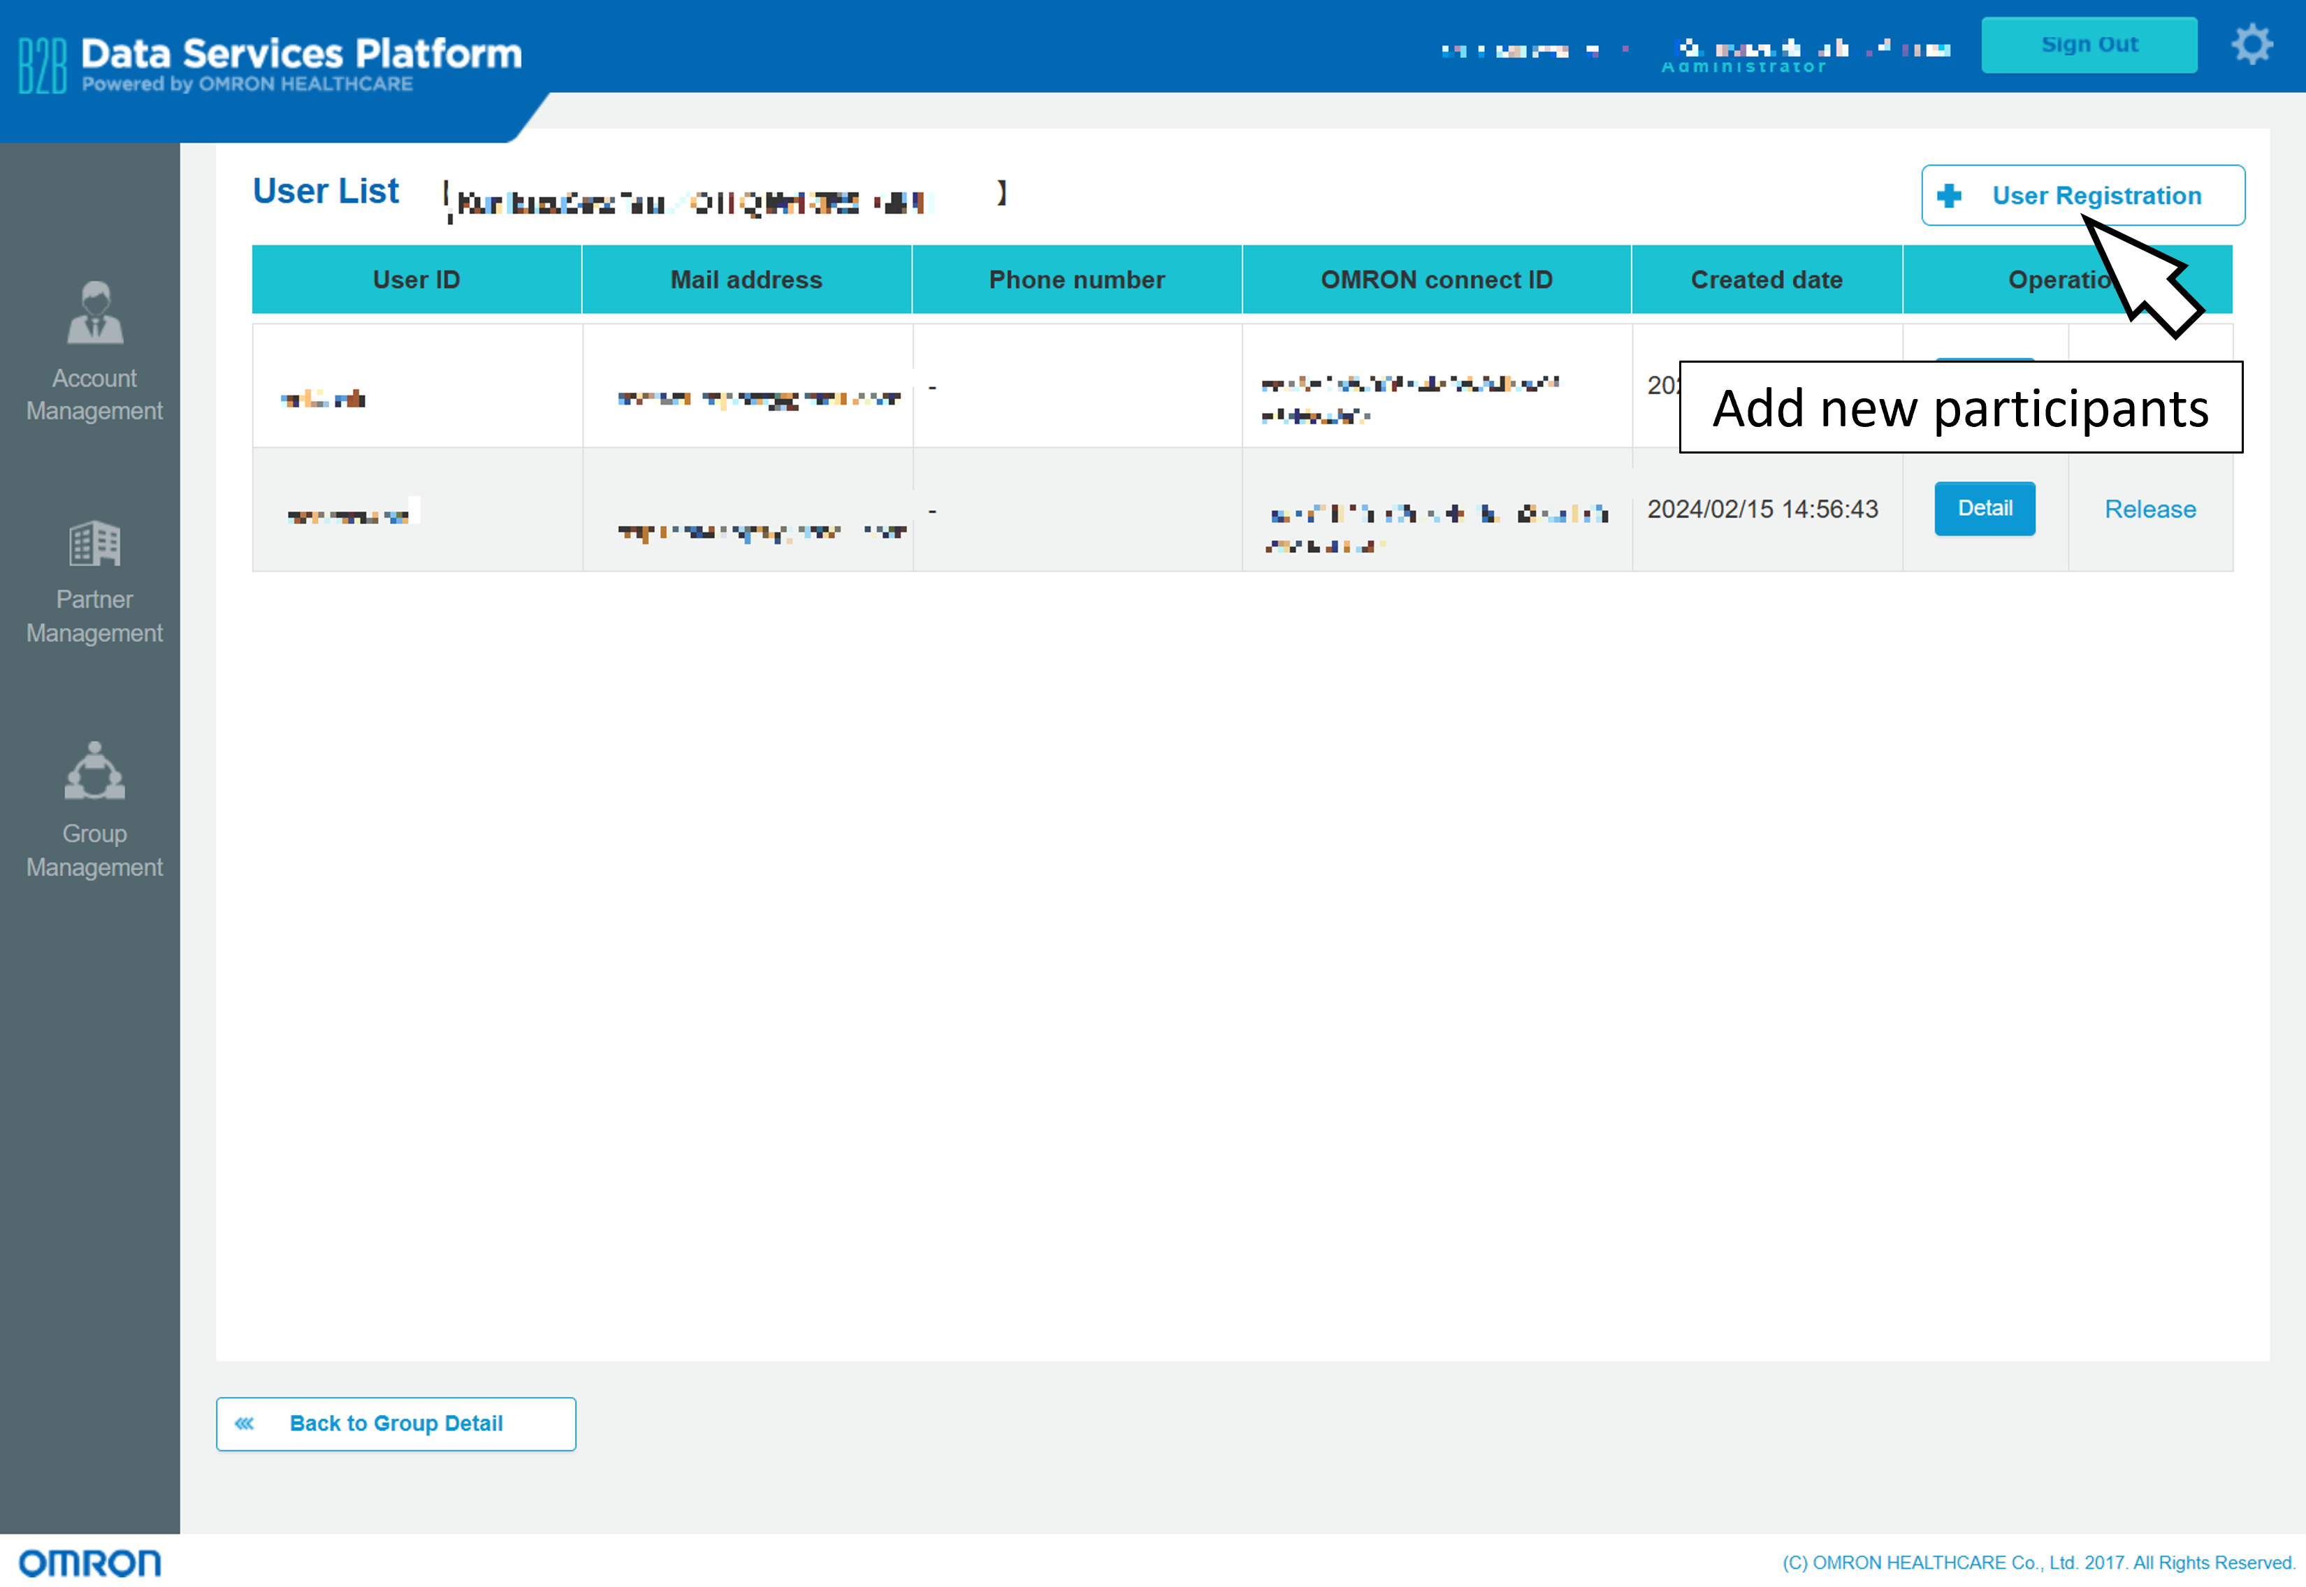
Task: Open Group Management menu label
Action: (x=94, y=850)
